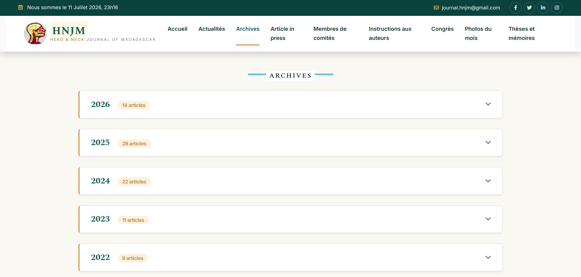Open the Facebook social icon
The width and height of the screenshot is (581, 277).
[515, 8]
